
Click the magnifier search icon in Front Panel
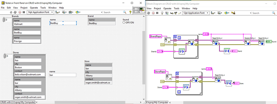(125, 12)
